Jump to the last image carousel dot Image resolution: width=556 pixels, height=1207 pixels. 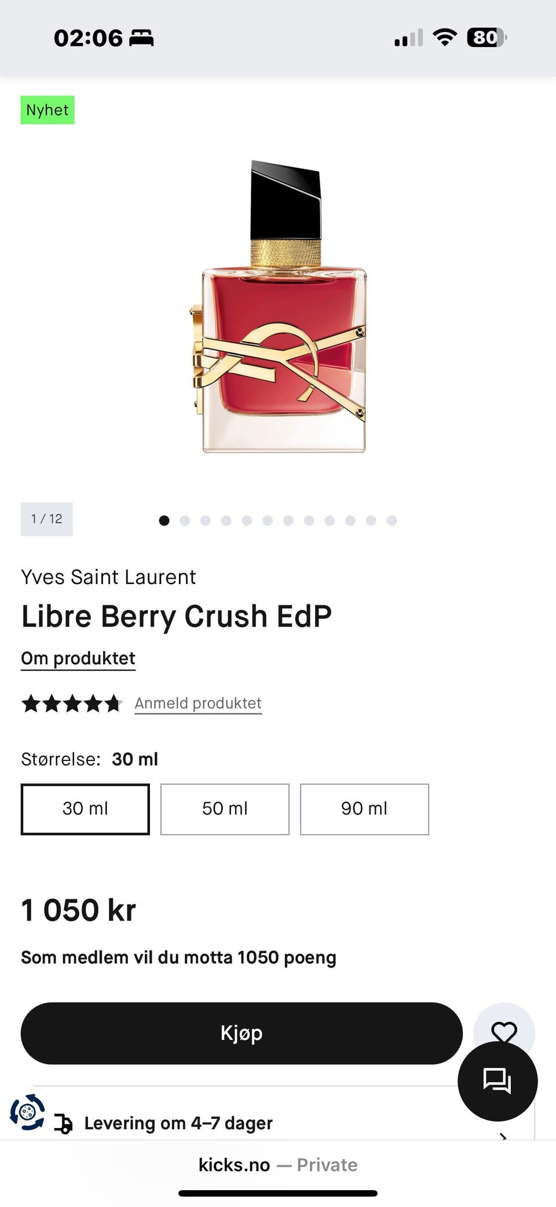[392, 521]
